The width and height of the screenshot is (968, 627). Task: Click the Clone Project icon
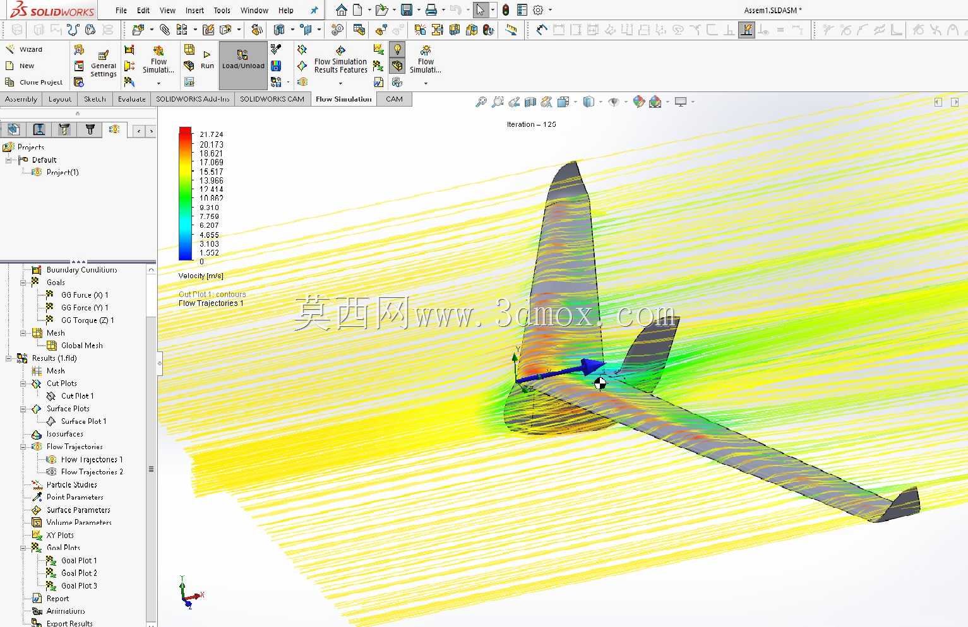(x=9, y=82)
